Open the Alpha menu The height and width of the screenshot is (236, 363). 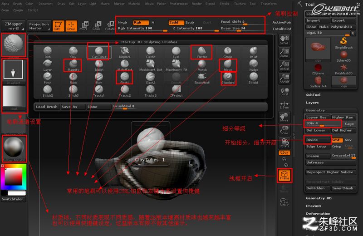5,4
